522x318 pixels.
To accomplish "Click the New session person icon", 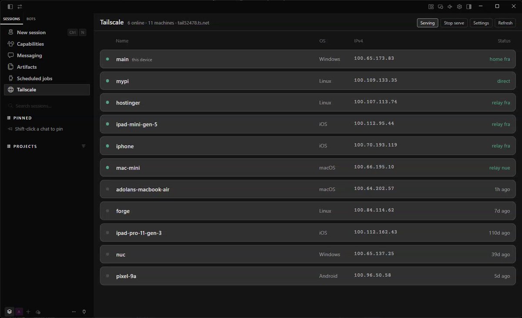I will pyautogui.click(x=11, y=32).
